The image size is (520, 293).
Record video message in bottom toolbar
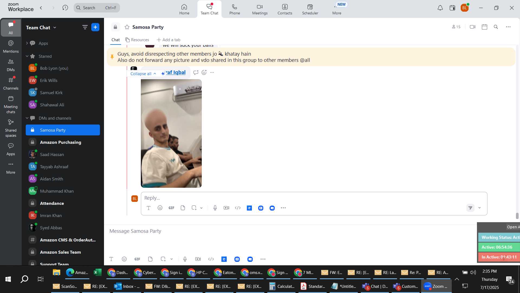198,259
